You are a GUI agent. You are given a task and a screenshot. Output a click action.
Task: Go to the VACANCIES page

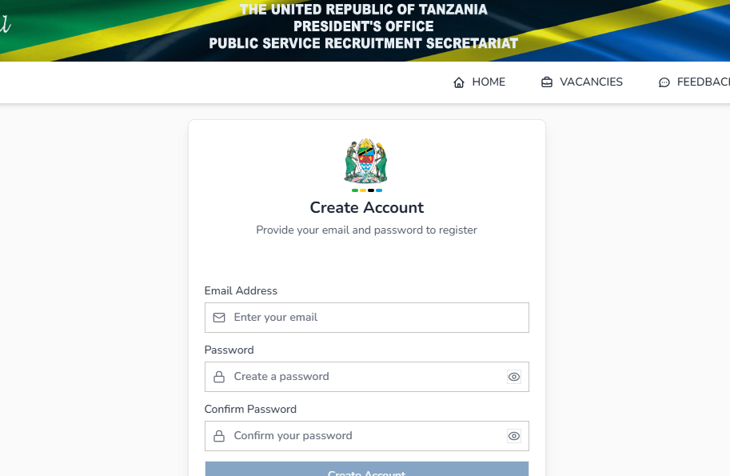[591, 82]
